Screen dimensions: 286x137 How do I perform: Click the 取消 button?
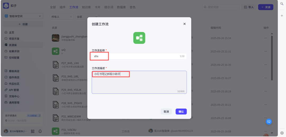pos(166,112)
